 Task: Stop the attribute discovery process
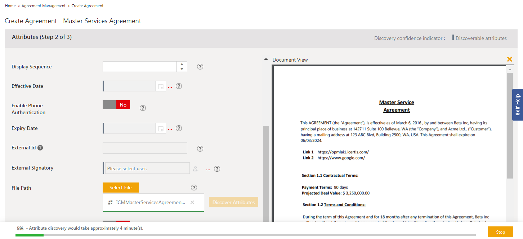[x=500, y=232]
